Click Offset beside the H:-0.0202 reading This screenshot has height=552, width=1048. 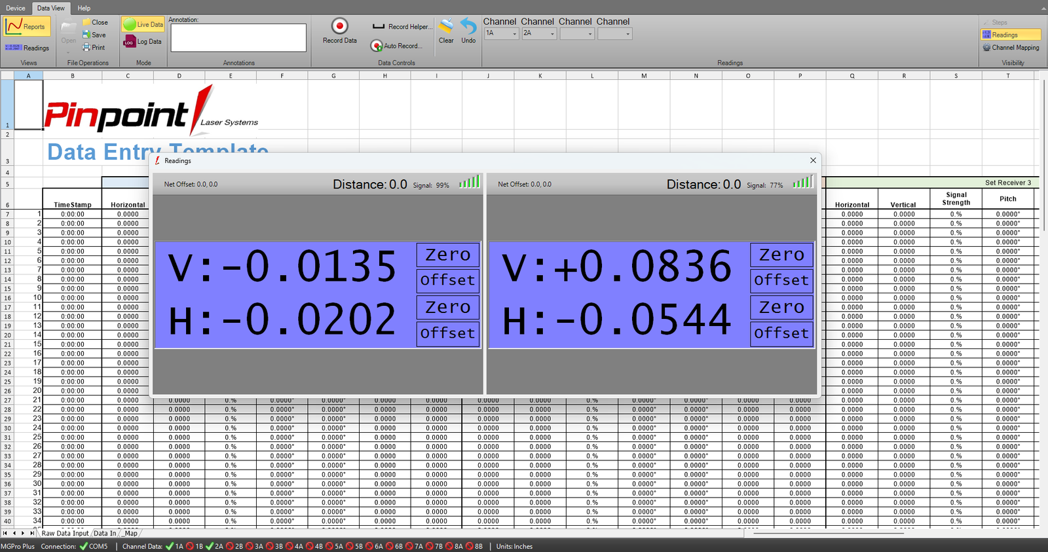click(448, 333)
